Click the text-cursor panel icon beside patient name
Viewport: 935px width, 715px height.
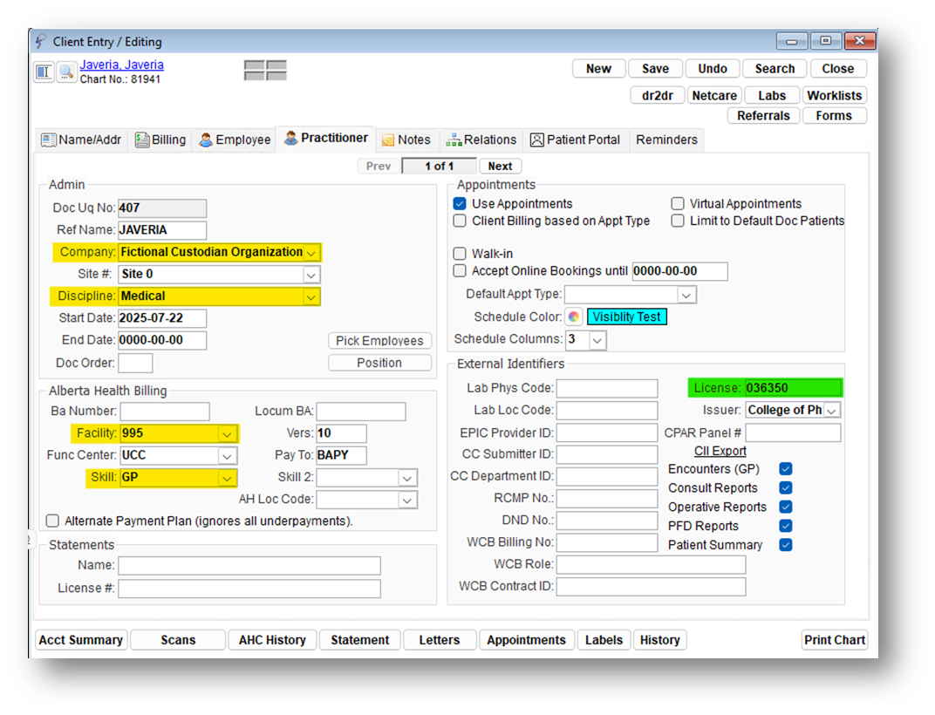pyautogui.click(x=44, y=72)
